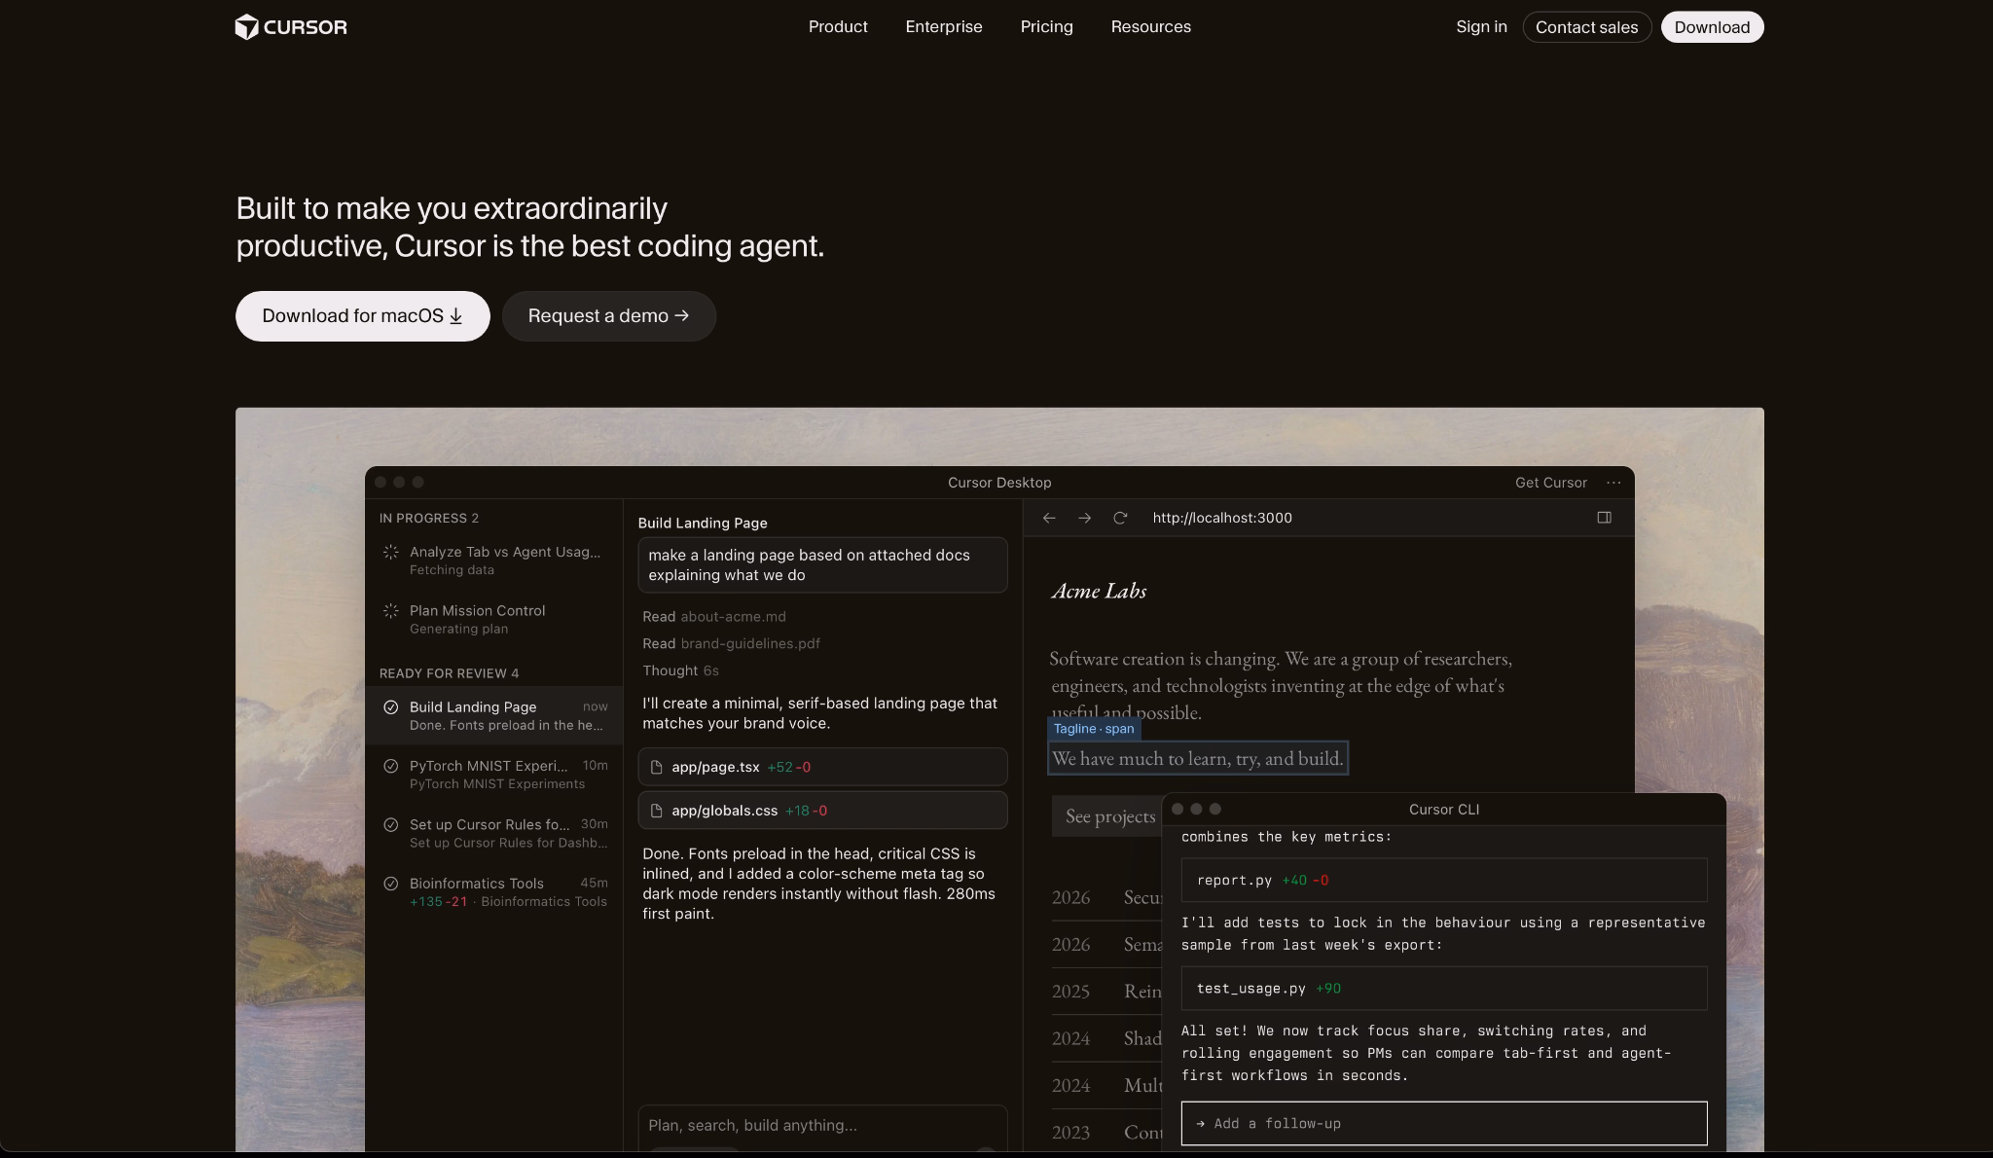Open the three-dot menu in Cursor Desktop
Viewport: 1993px width, 1158px height.
(1613, 483)
